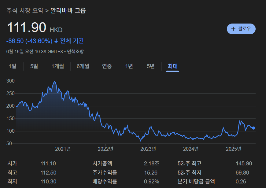Screen dimensions: 266x188
Task: Select the 연중 time range tab
Action: click(x=107, y=66)
